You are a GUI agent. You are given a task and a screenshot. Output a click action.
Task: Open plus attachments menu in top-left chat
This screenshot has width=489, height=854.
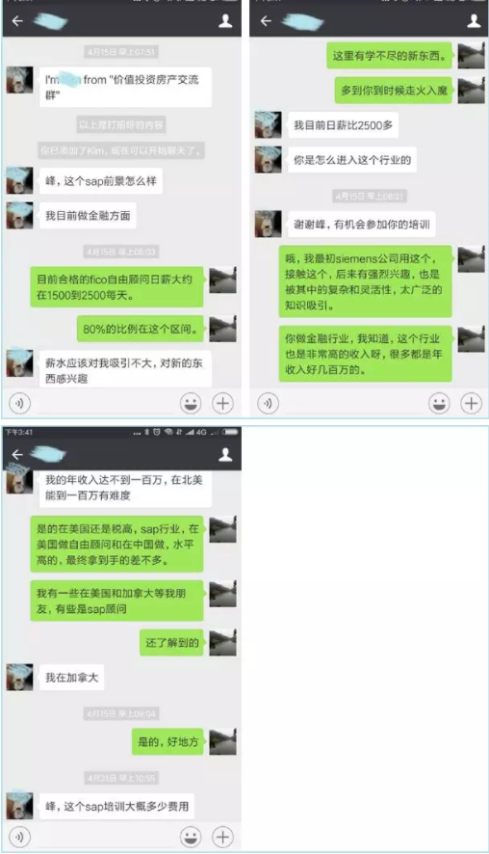point(222,404)
